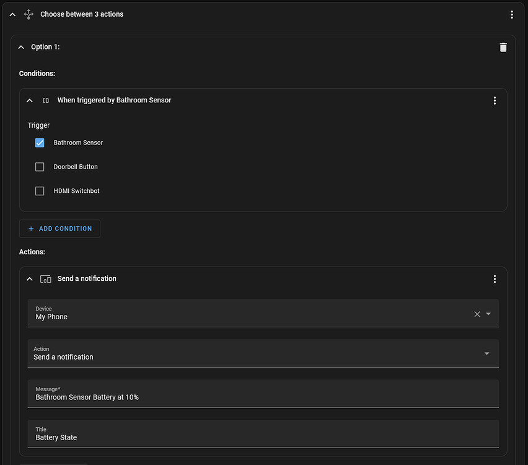The height and width of the screenshot is (465, 528).
Task: Open the Bathroom Sensor condition overflow menu
Action: [x=495, y=100]
